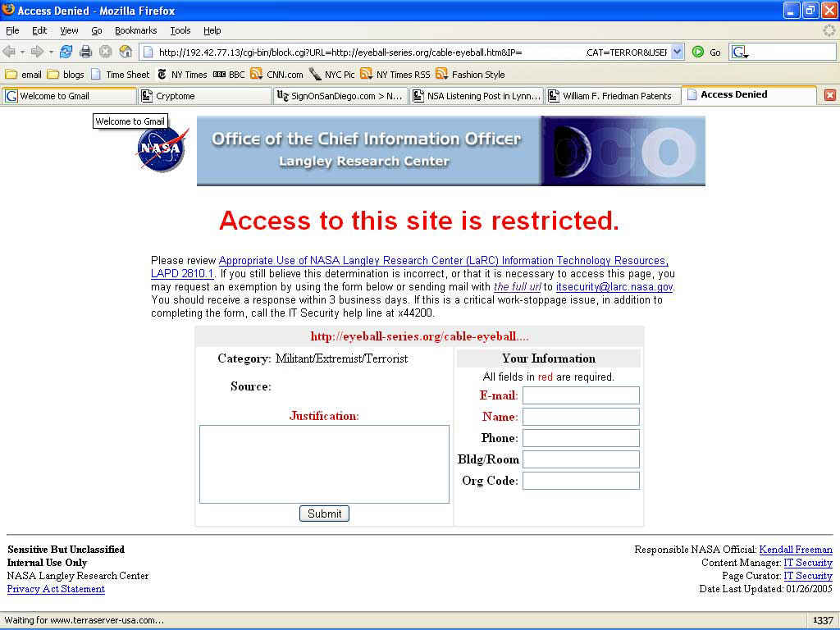This screenshot has height=630, width=840.
Task: Click the NASA logo image
Action: tap(162, 149)
